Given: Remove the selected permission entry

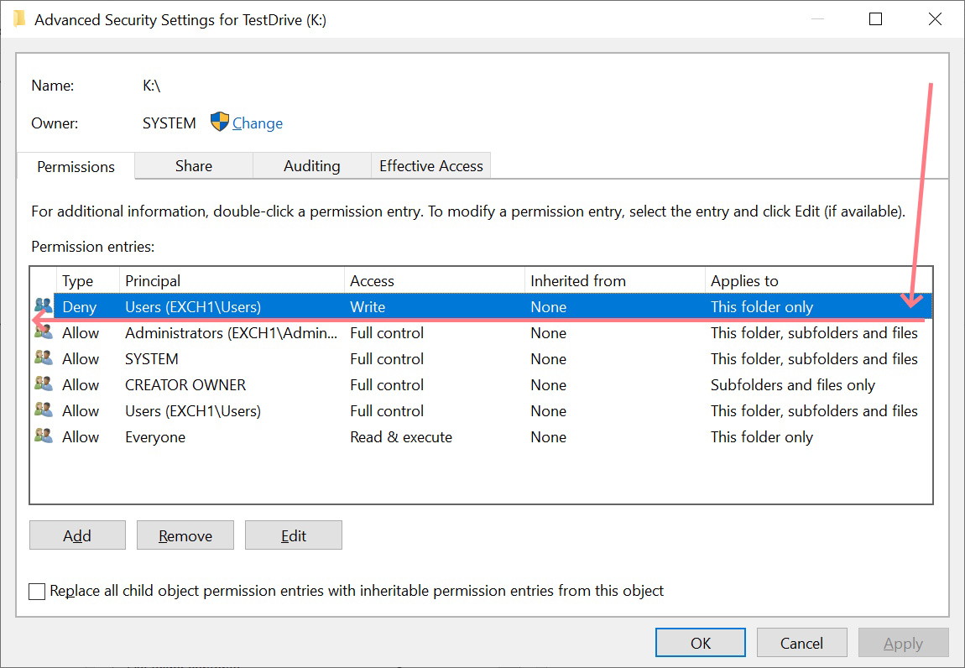Looking at the screenshot, I should pyautogui.click(x=185, y=535).
